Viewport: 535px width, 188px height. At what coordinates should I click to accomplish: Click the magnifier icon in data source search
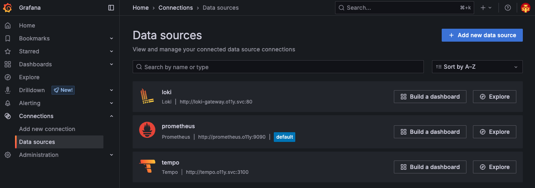pyautogui.click(x=139, y=67)
